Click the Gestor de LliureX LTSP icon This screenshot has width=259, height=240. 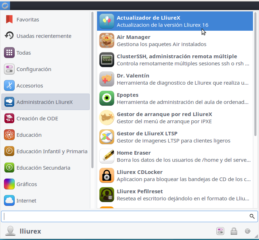point(106,137)
